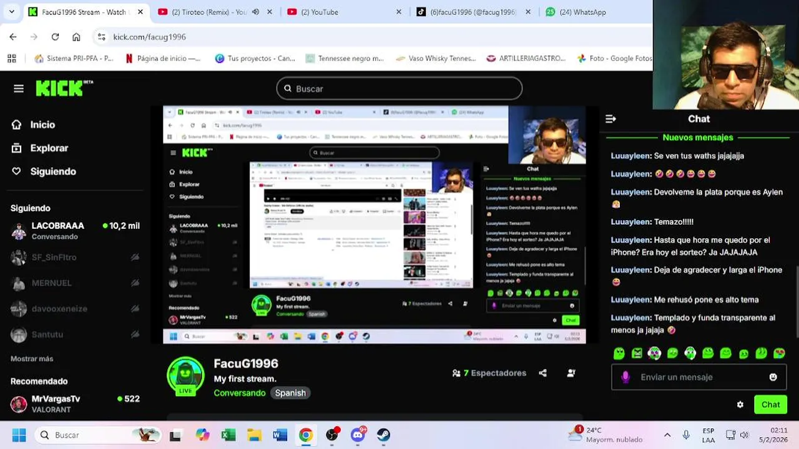The width and height of the screenshot is (799, 449).
Task: Expand hidden system tray icons chevron
Action: tap(667, 435)
